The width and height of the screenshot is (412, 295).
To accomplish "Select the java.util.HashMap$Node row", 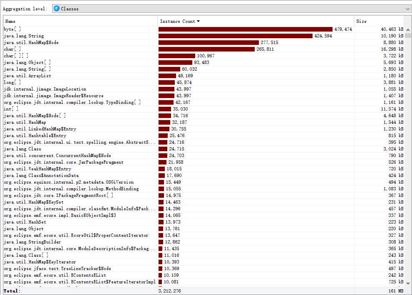I will [x=204, y=42].
